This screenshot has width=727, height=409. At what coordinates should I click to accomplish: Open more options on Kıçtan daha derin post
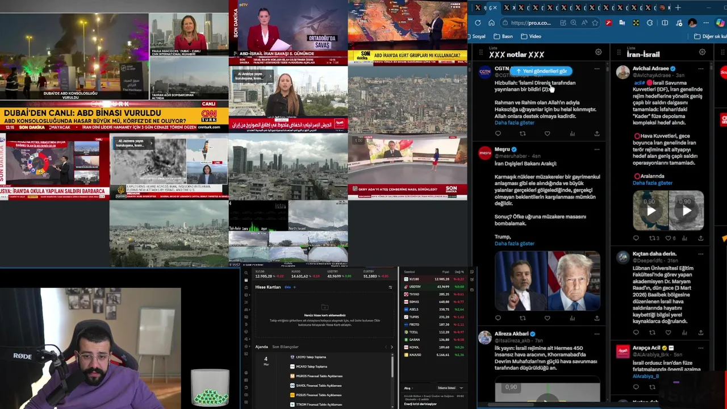click(701, 254)
